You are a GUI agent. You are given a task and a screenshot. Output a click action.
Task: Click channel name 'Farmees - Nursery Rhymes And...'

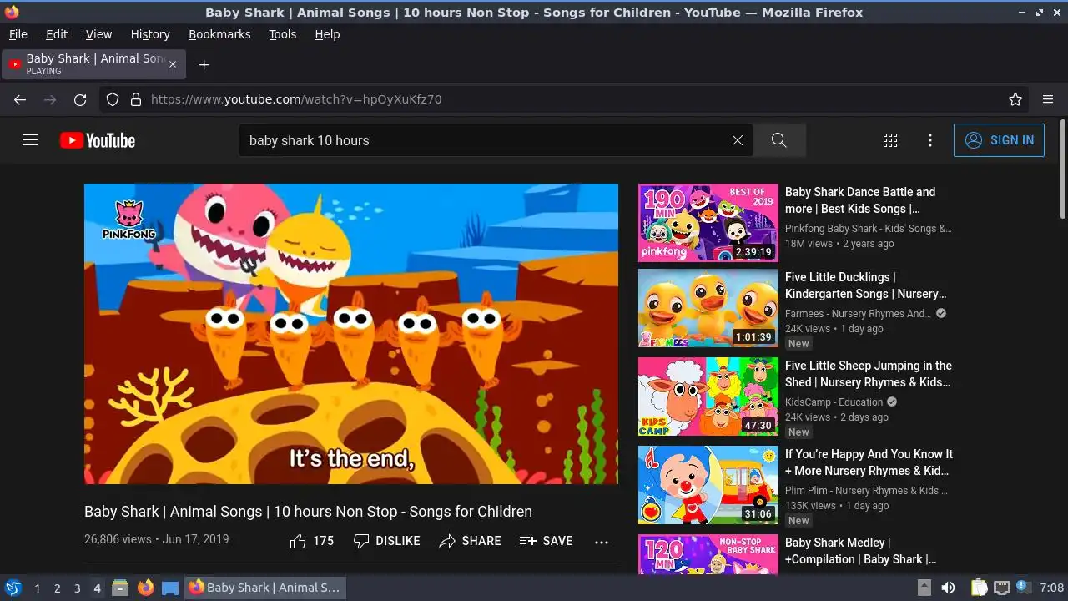click(x=858, y=314)
